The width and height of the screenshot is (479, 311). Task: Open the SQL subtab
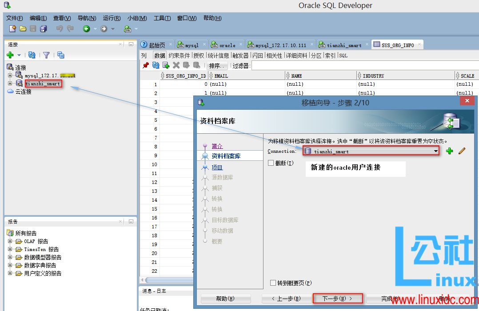click(x=343, y=55)
